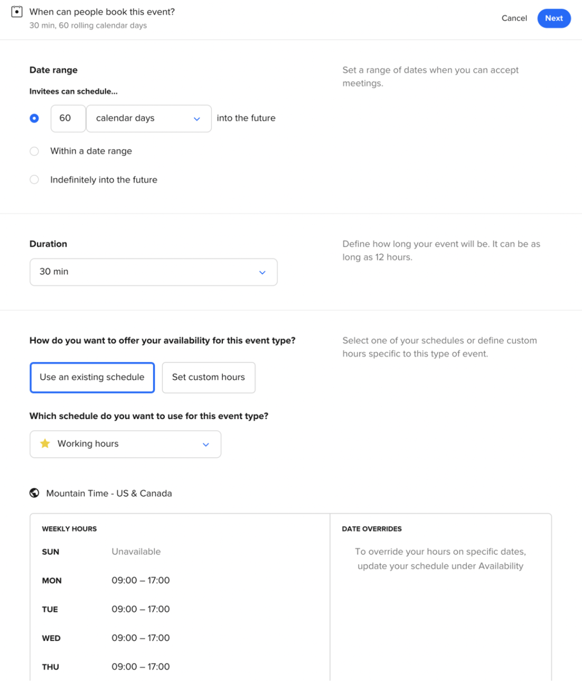Click Monday's 09:00 – 17:00 hours

pos(140,580)
